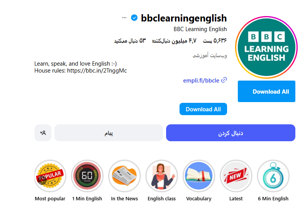Image resolution: width=308 pixels, height=208 pixels.
Task: Open the three-dots options menu
Action: [124, 18]
